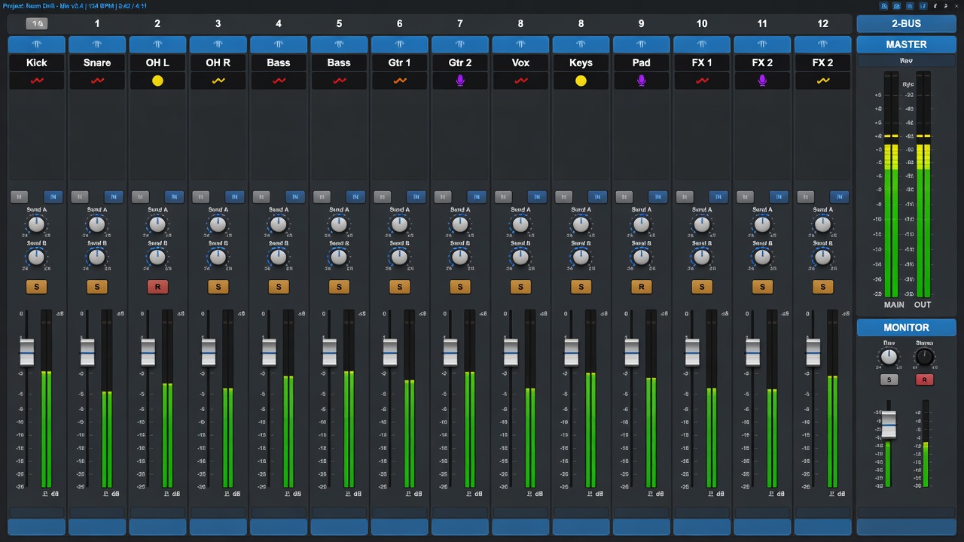The height and width of the screenshot is (542, 964).
Task: Click the blue header icon above FX 1
Action: point(702,44)
